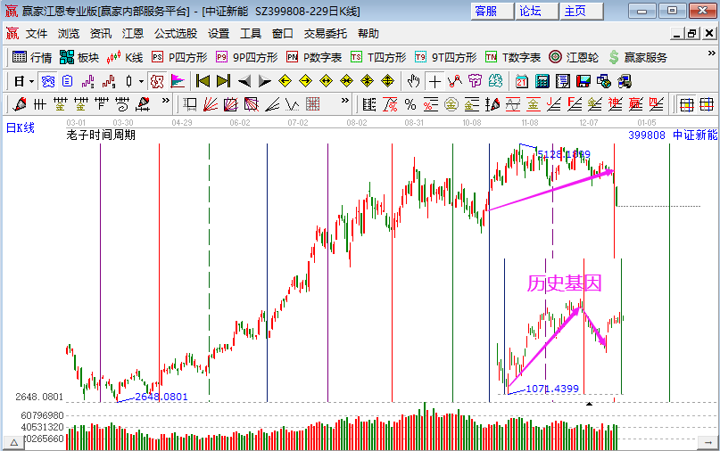Select the purple step-line 3 icon

[87, 82]
